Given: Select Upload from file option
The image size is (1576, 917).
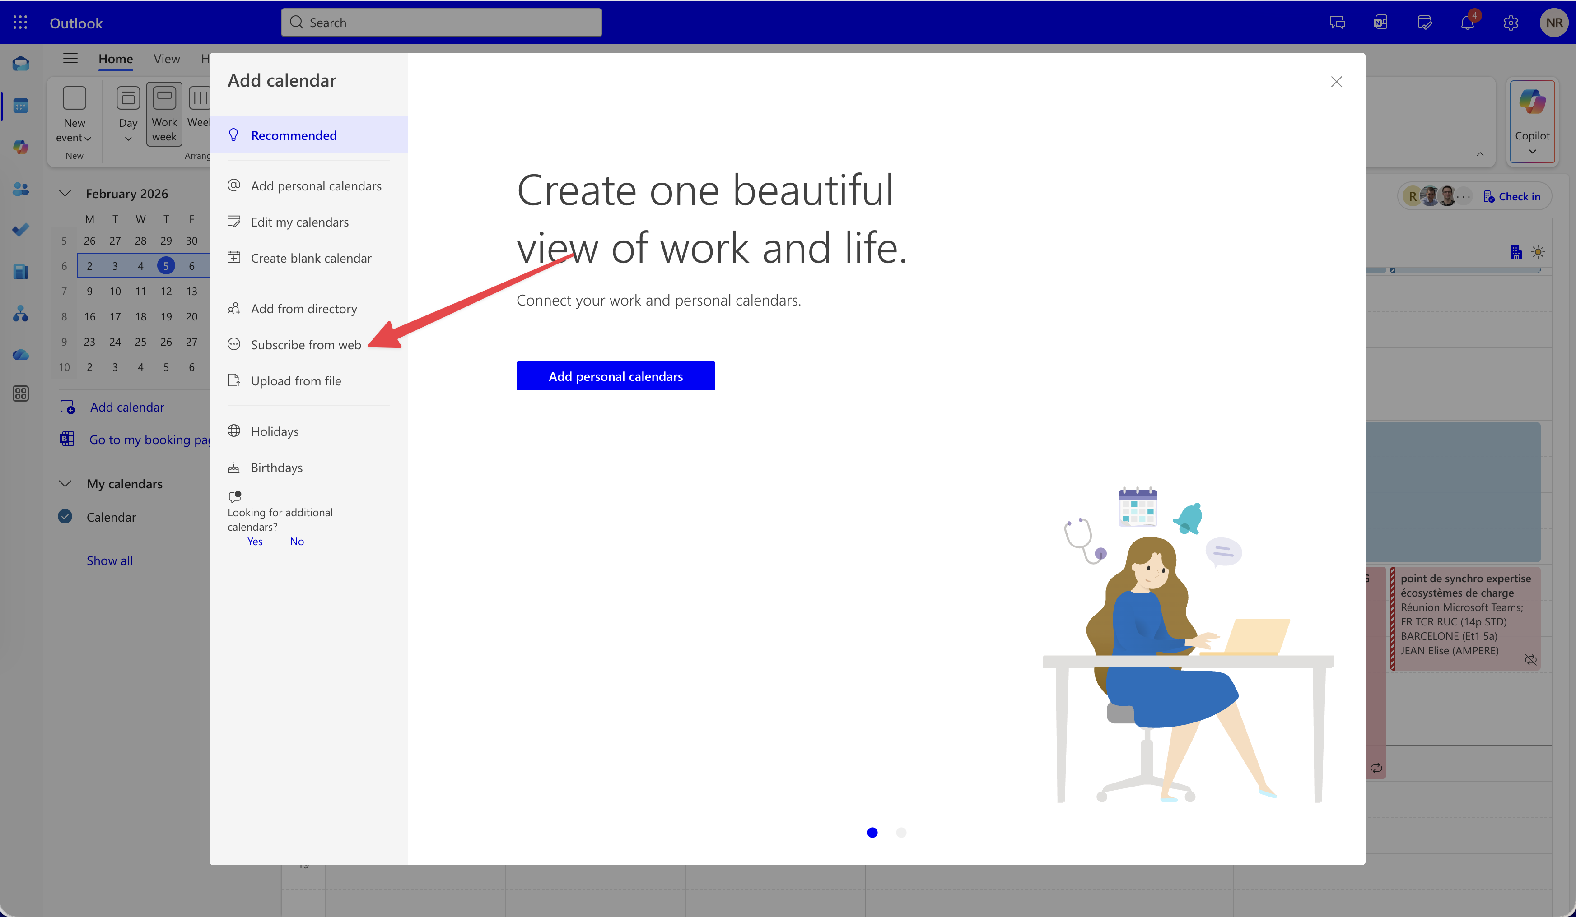Looking at the screenshot, I should (x=296, y=381).
